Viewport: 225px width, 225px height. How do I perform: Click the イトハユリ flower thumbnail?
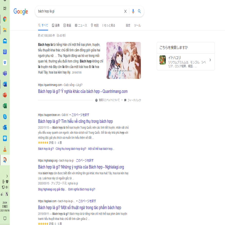[163, 60]
